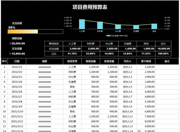Click the 占比 line legend entry
Screen dimensions: 180x132
(x=123, y=36)
